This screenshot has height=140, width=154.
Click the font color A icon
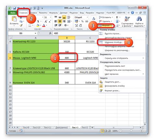point(44,25)
